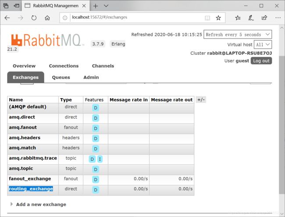The image size is (285, 217).
Task: Click the Features column header
Action: pos(94,100)
